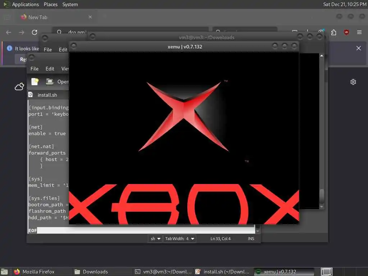Click the show desktop icon in taskbar
Viewport: 368px width, 276px height.
click(x=4, y=272)
